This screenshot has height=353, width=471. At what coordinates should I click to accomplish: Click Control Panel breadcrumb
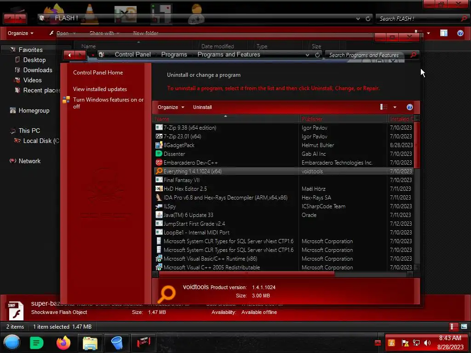point(133,55)
